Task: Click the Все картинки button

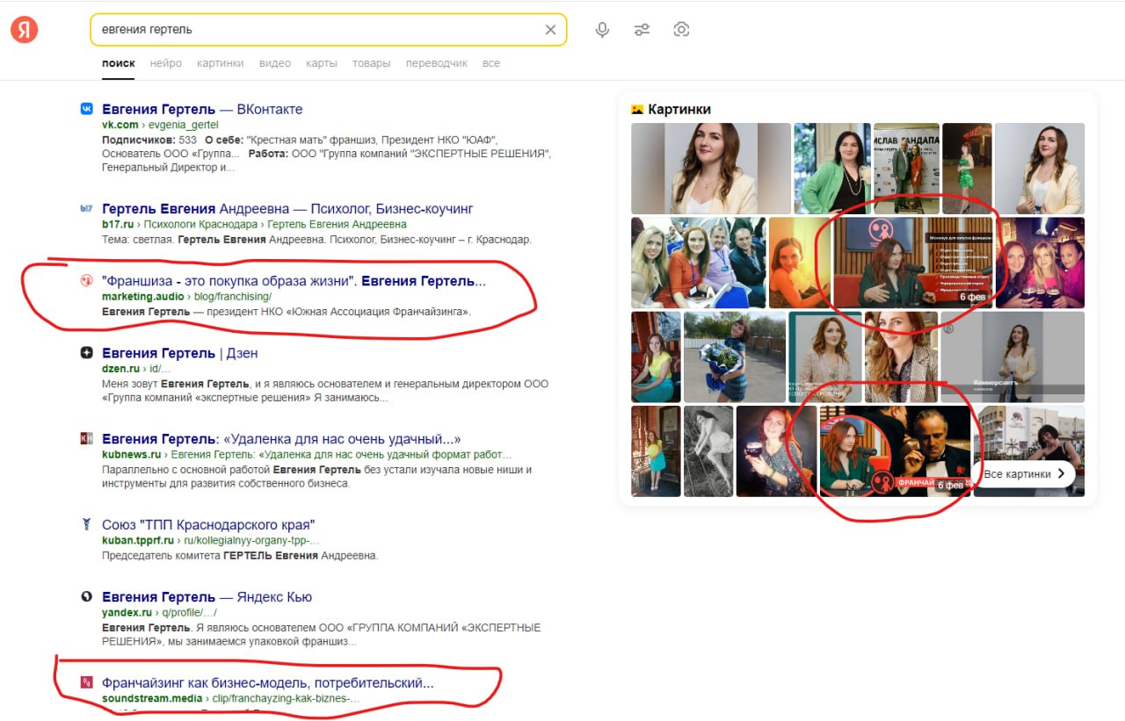Action: (x=1025, y=473)
